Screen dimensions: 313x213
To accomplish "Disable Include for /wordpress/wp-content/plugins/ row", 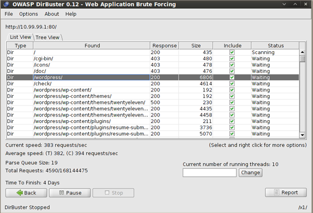I will pos(231,122).
